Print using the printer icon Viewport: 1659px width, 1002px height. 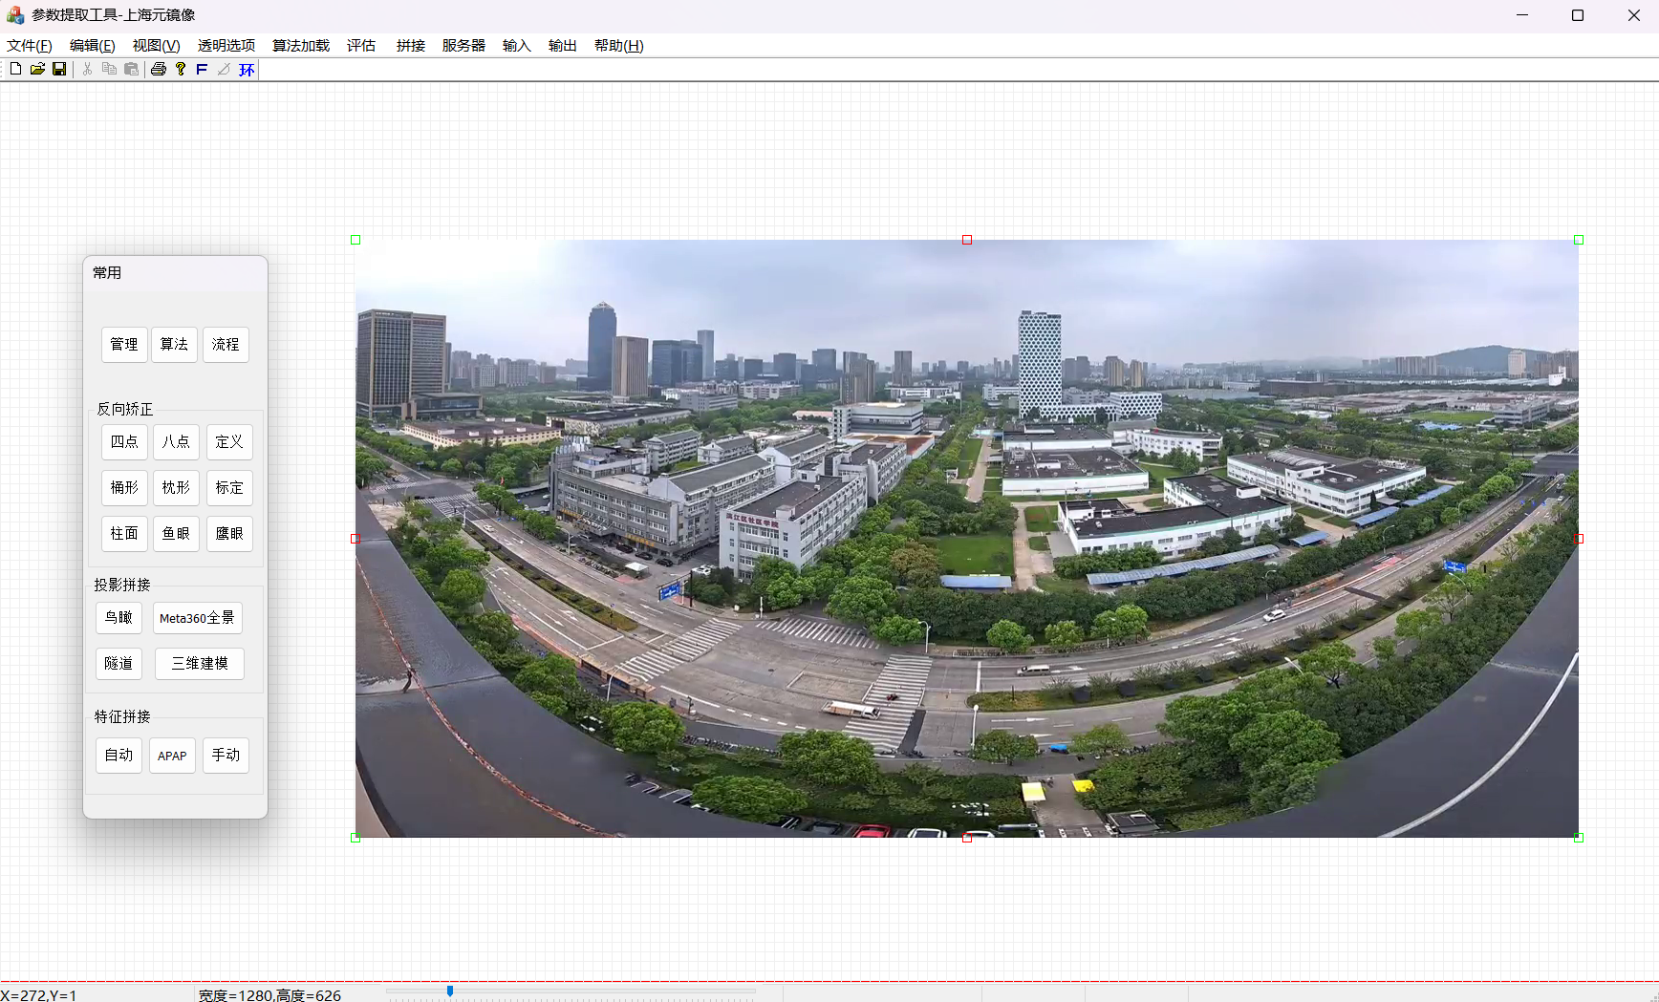[x=159, y=69]
